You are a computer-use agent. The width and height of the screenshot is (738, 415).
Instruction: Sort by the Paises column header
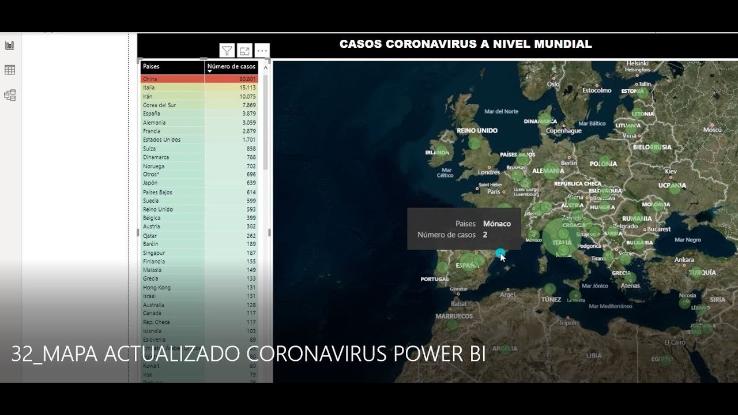pos(172,67)
